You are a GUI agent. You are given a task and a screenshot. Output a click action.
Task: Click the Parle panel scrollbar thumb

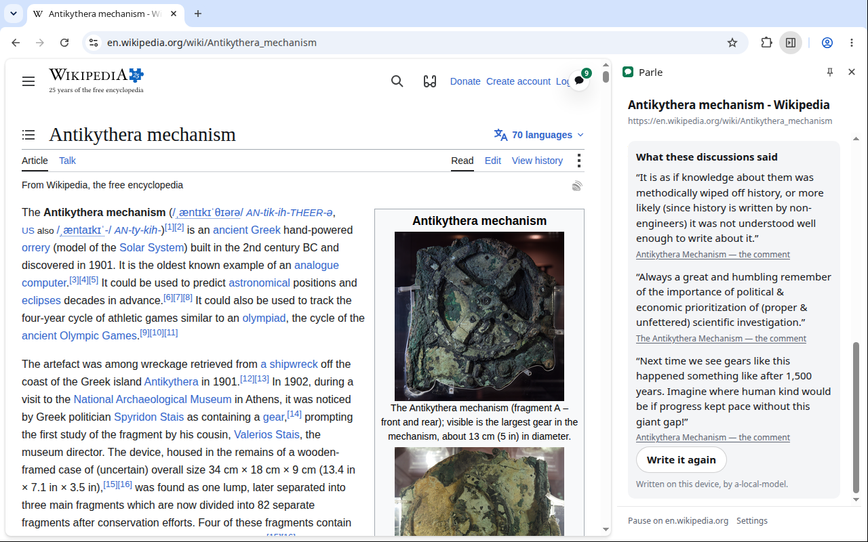(856, 417)
